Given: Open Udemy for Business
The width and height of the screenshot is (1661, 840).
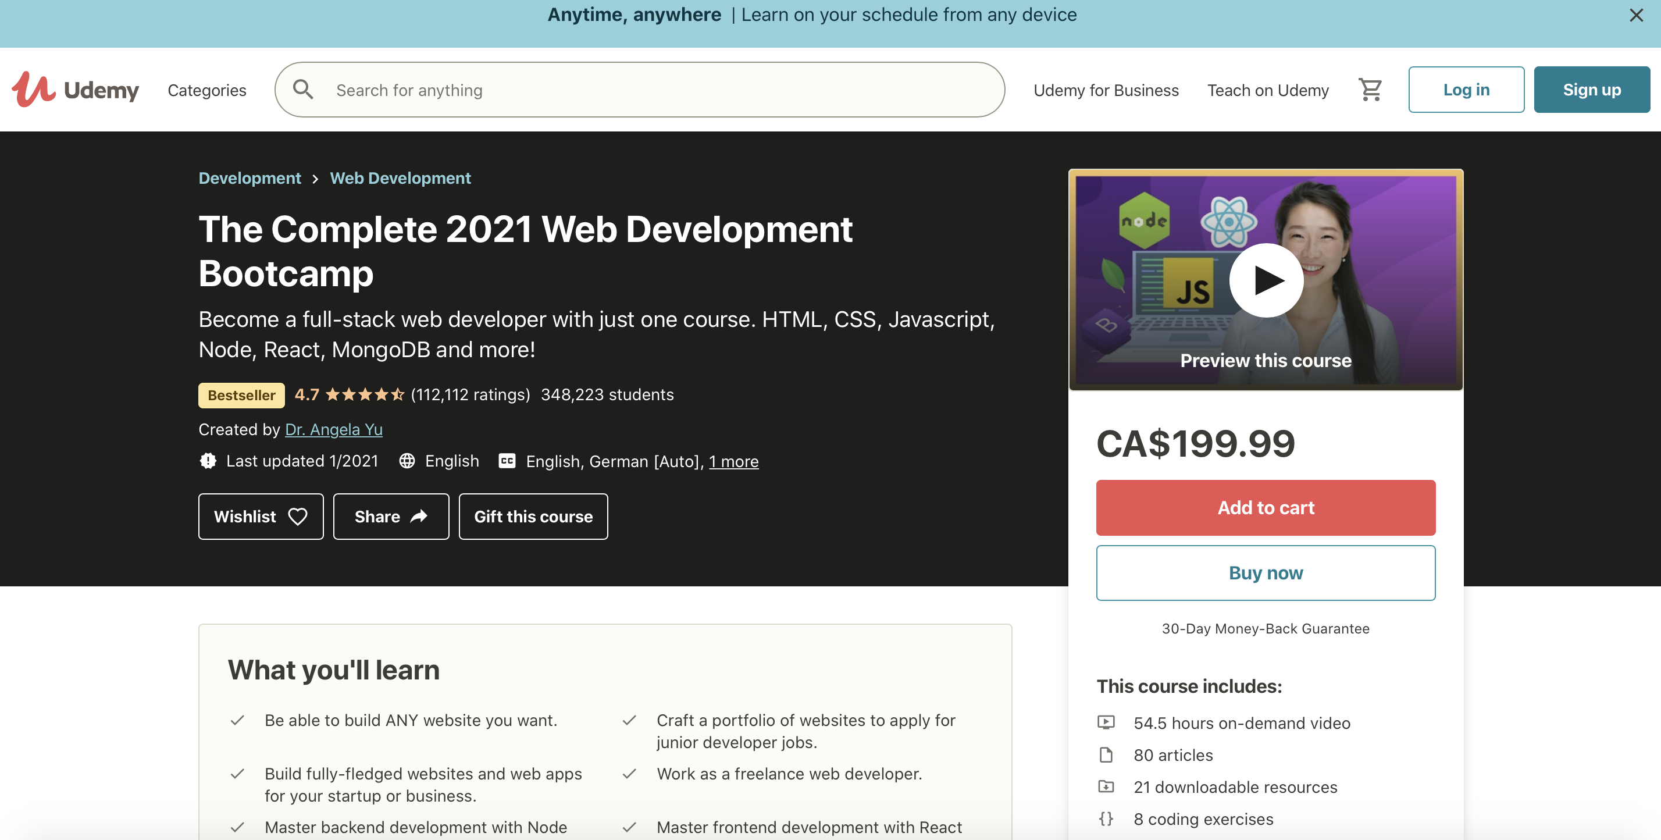Looking at the screenshot, I should [1106, 90].
